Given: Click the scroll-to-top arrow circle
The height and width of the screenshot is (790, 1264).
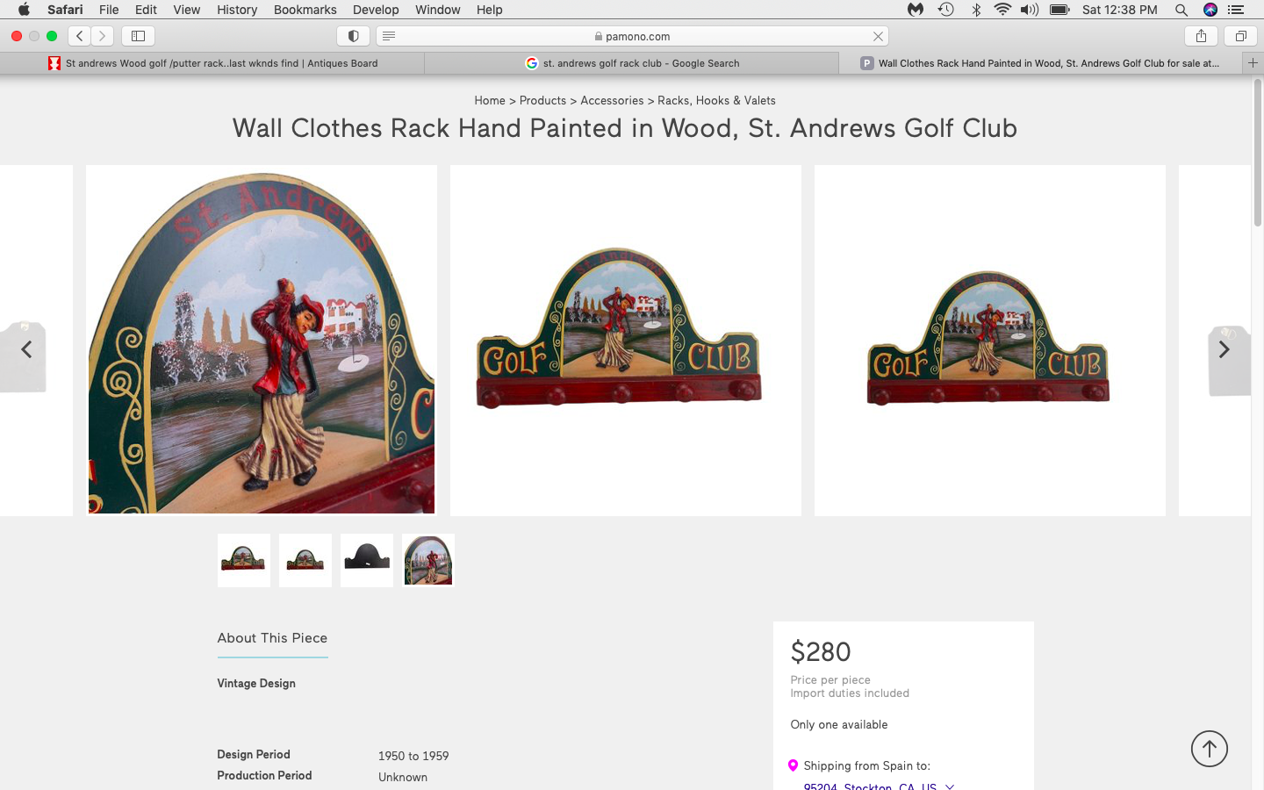Looking at the screenshot, I should (x=1209, y=749).
